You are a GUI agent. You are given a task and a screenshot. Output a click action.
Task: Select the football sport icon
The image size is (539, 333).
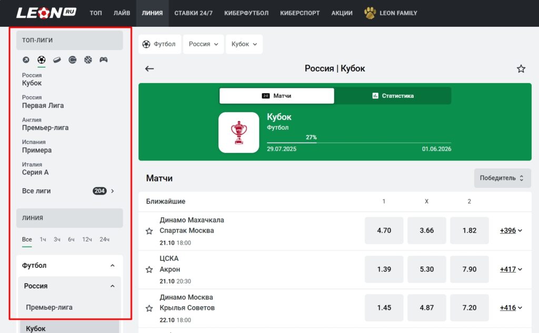[41, 60]
